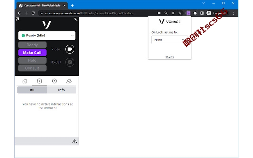Image resolution: width=253 pixels, height=158 pixels.
Task: Open the Home tab house icon
Action: (25, 81)
